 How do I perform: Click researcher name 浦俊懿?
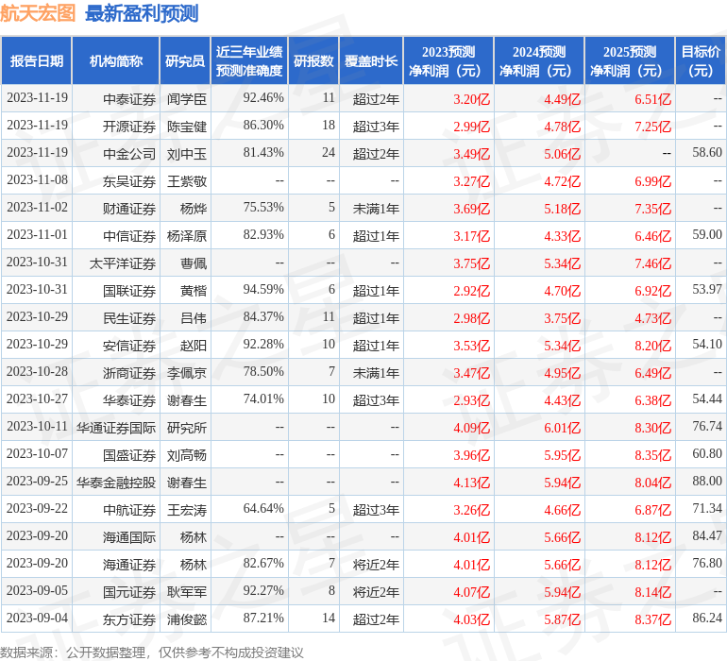[186, 619]
